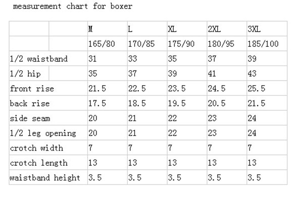Select the 2XL size column header
303x197 pixels.
click(x=214, y=29)
